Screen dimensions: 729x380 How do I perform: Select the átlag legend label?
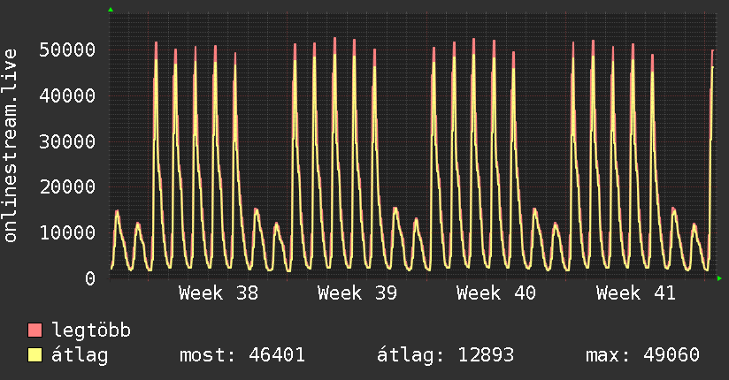point(80,354)
